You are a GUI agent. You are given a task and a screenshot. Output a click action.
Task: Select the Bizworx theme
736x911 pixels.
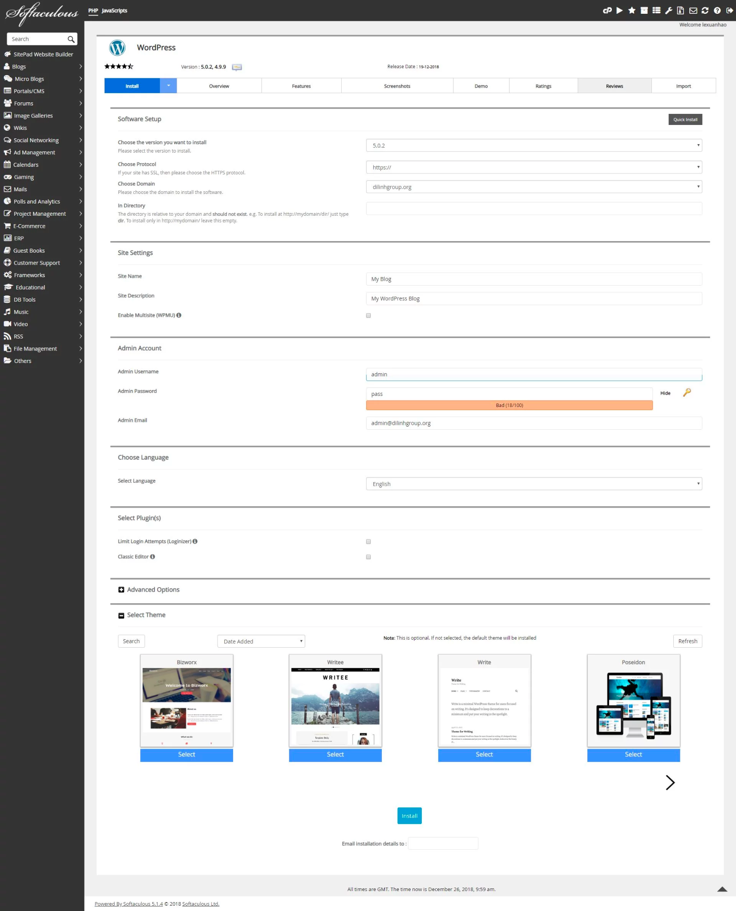[186, 755]
